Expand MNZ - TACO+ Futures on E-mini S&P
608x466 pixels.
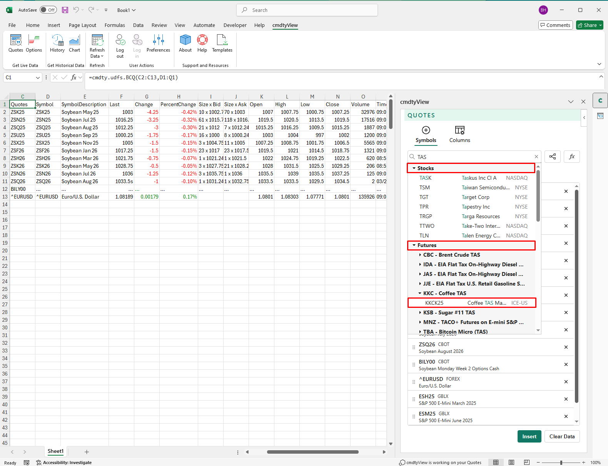point(420,322)
